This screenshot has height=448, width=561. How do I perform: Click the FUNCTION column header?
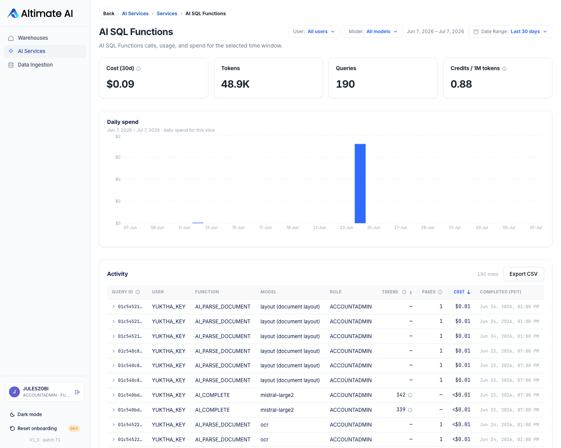click(207, 292)
